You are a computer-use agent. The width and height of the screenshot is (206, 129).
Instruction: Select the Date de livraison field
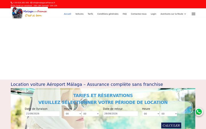pos(42,114)
